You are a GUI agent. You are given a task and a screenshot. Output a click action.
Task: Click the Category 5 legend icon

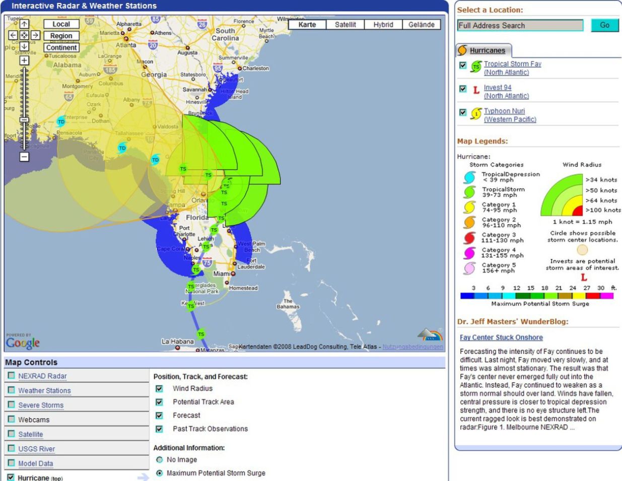[x=469, y=268]
